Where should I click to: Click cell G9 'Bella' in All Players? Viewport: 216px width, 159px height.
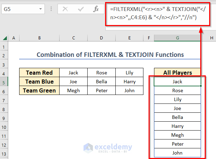coord(177,117)
